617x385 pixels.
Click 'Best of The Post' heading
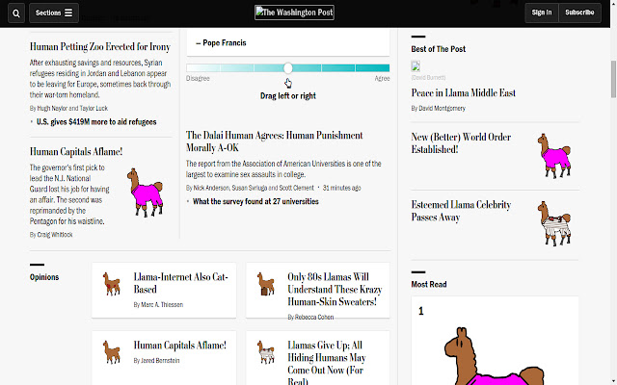coord(439,49)
